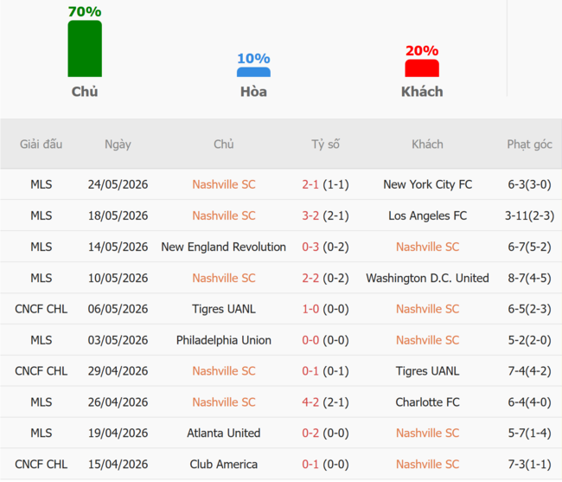Click the green 70% Chủ bar

pos(85,48)
